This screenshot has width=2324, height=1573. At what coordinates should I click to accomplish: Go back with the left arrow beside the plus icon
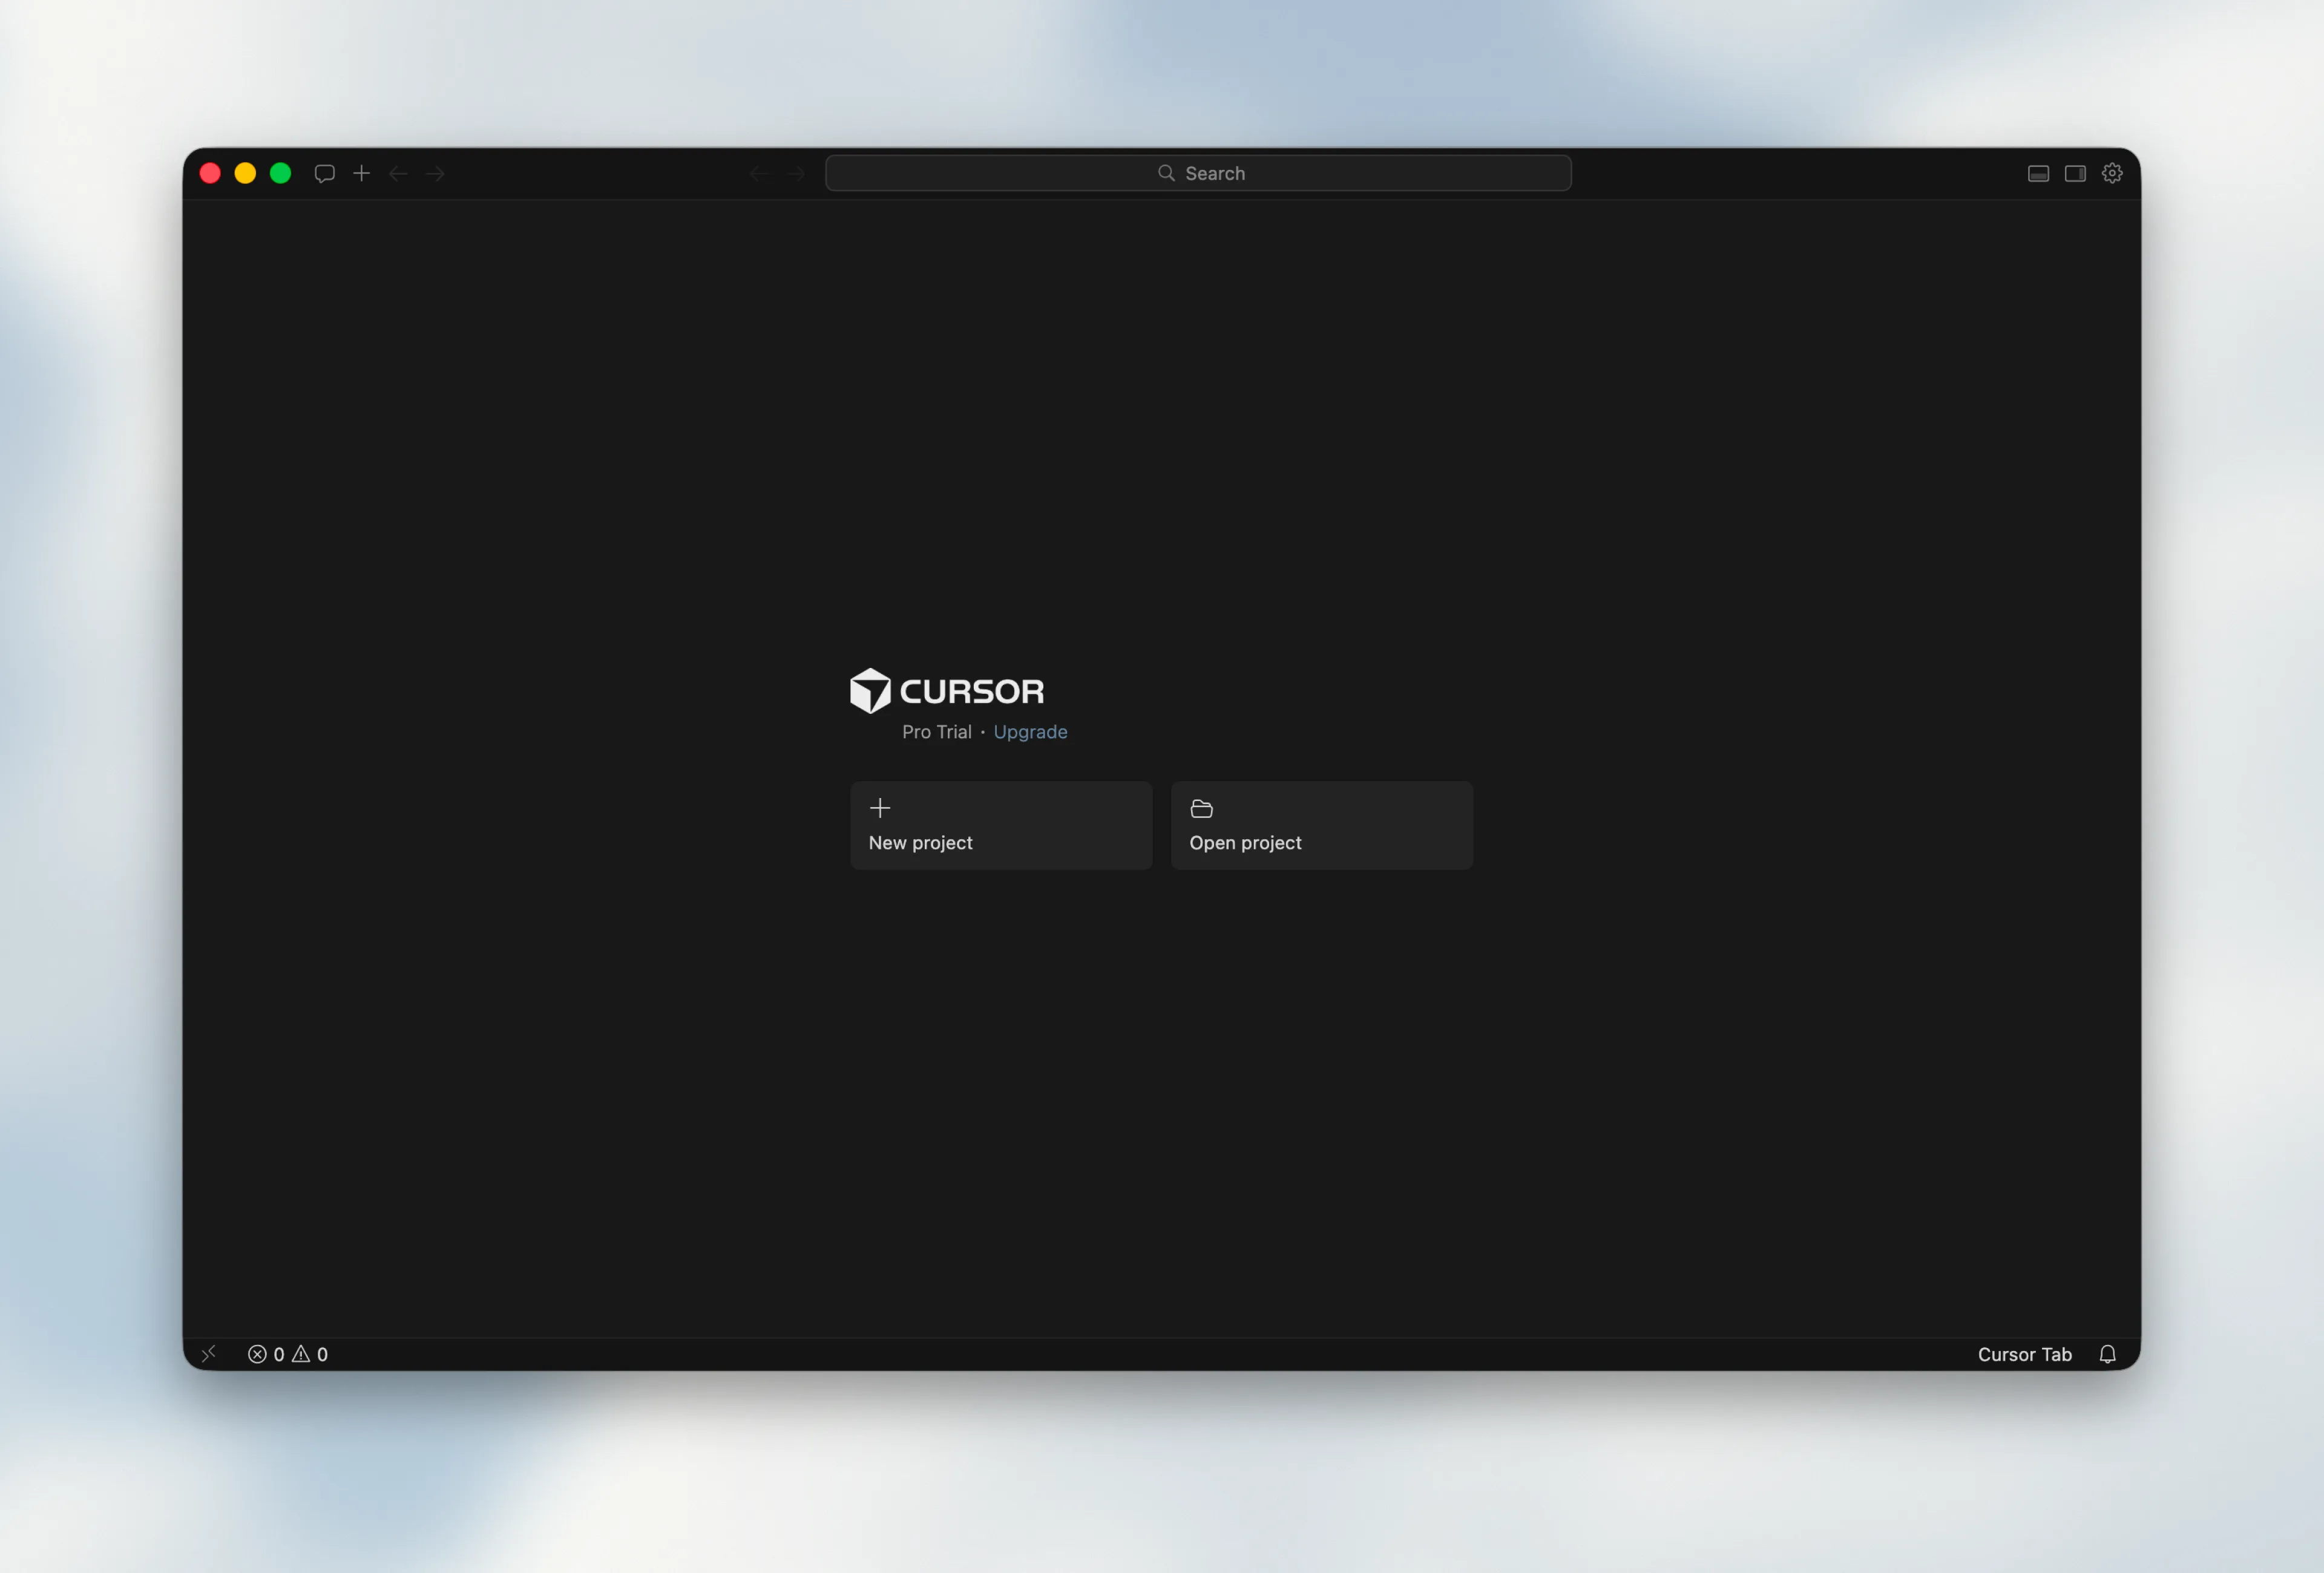point(398,174)
